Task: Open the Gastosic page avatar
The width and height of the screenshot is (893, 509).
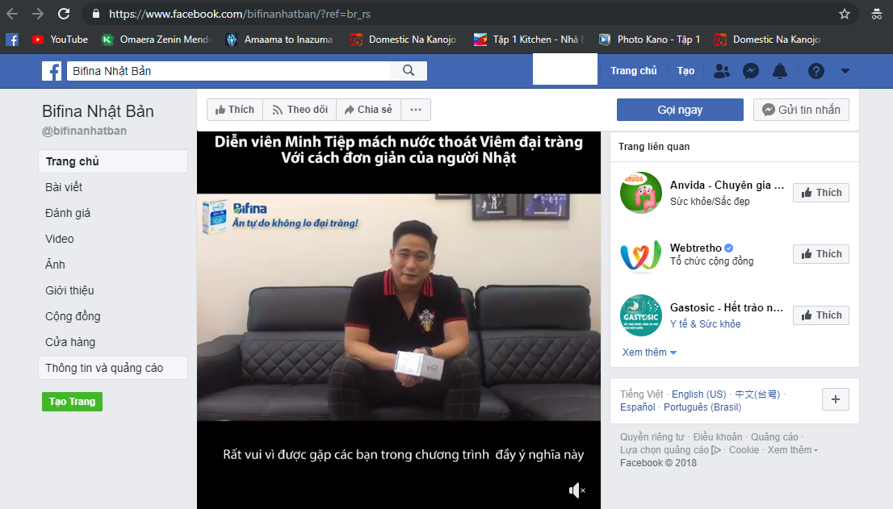Action: 641,315
